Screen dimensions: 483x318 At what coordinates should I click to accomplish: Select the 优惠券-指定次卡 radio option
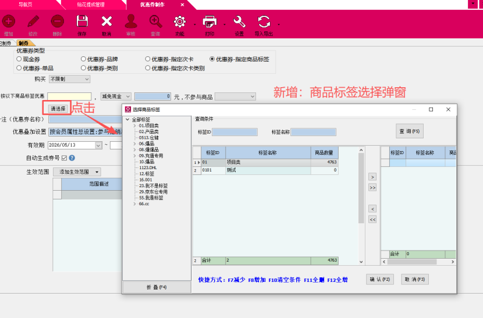click(x=148, y=59)
